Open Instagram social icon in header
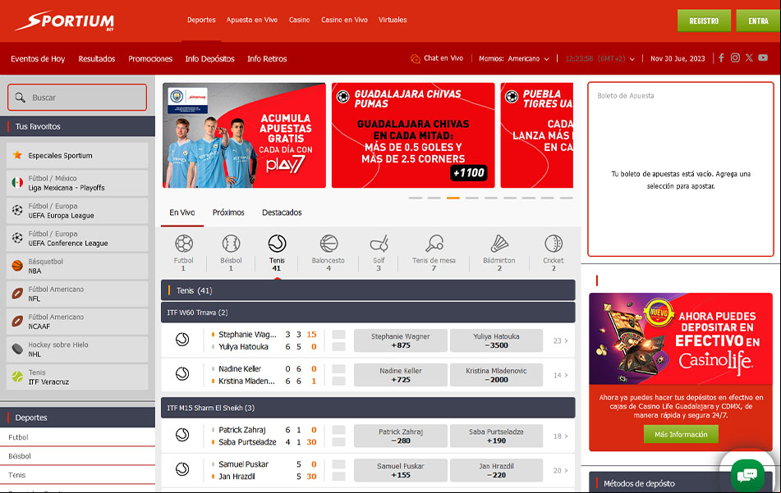 click(735, 57)
